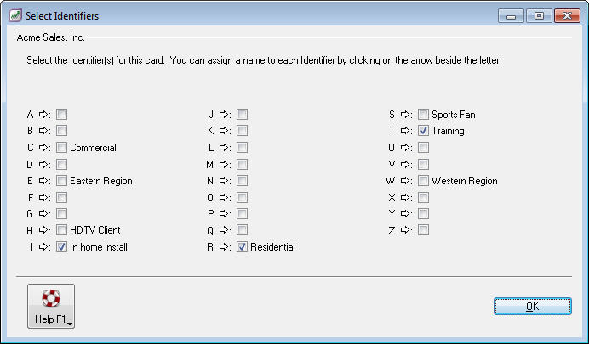Click the arrow icon beside letter Z
Screen dimensions: 589x344
coord(405,229)
